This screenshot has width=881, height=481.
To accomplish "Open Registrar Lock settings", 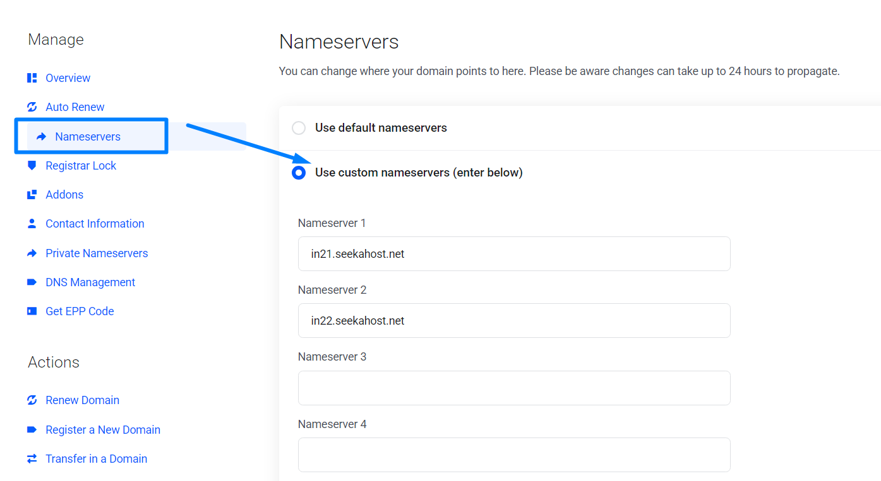I will tap(81, 166).
